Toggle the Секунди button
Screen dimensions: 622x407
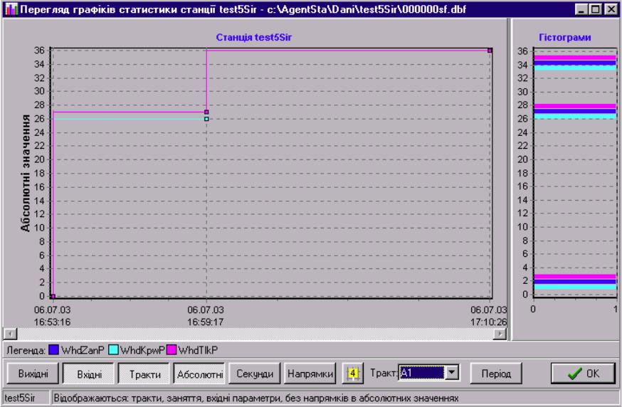coord(255,374)
